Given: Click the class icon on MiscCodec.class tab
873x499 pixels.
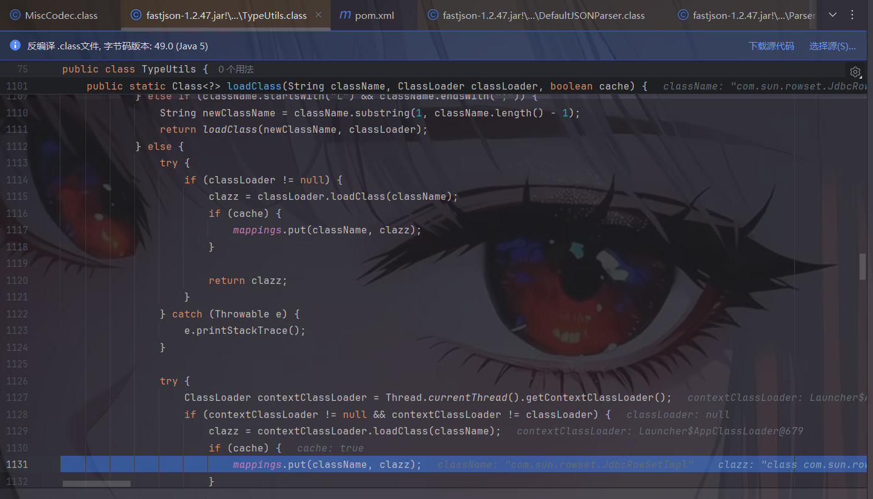Looking at the screenshot, I should (x=15, y=15).
